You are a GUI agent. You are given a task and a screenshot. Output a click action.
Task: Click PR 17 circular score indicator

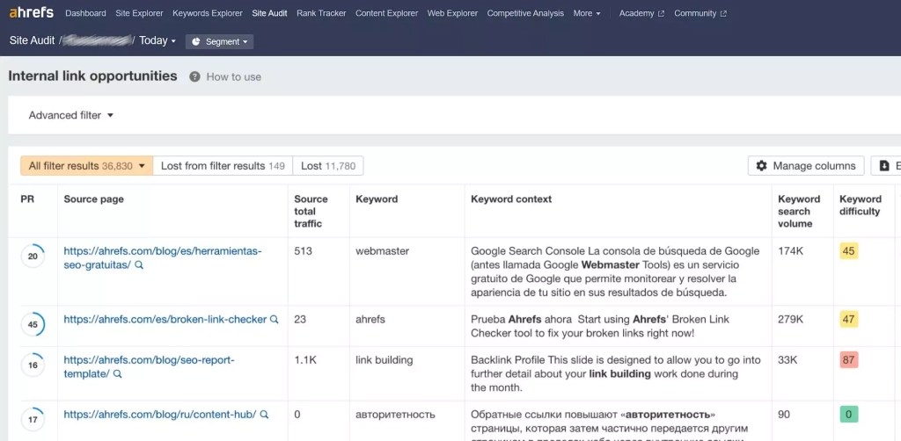point(33,419)
